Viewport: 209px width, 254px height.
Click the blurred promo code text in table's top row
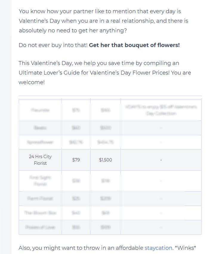point(161,110)
